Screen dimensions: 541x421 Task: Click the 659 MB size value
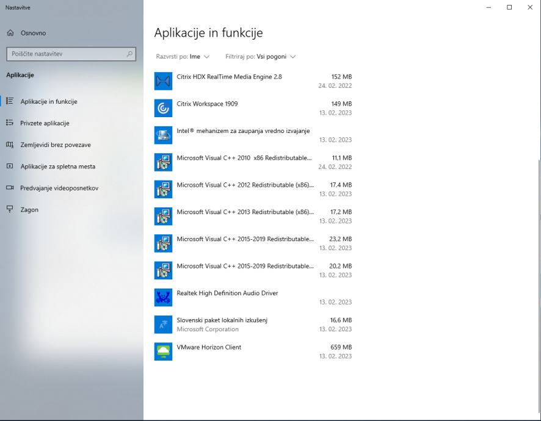tap(341, 347)
